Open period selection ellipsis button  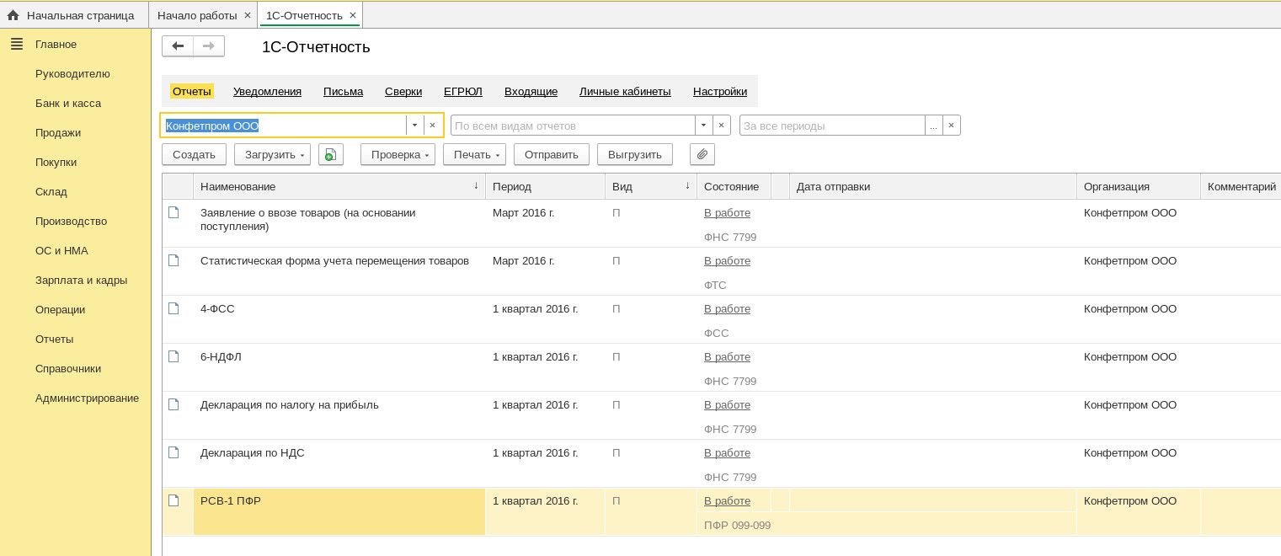[x=933, y=126]
